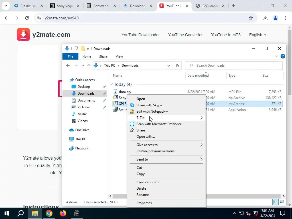Screen dimensions: 292x219
Task: Open the Chrome profile avatar
Action: pos(275,18)
